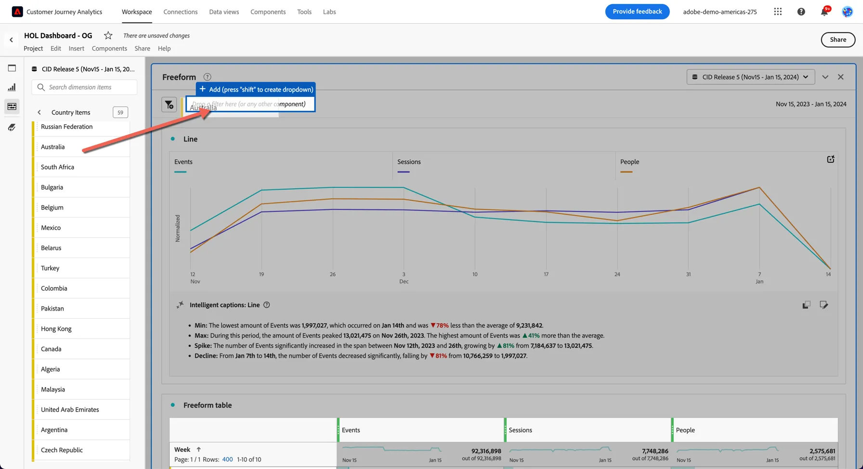Click the Provide feedback button
Viewport: 863px width, 469px height.
[637, 12]
